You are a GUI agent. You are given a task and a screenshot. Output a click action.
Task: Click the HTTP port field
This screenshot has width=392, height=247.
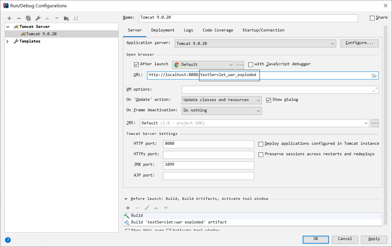coord(208,144)
